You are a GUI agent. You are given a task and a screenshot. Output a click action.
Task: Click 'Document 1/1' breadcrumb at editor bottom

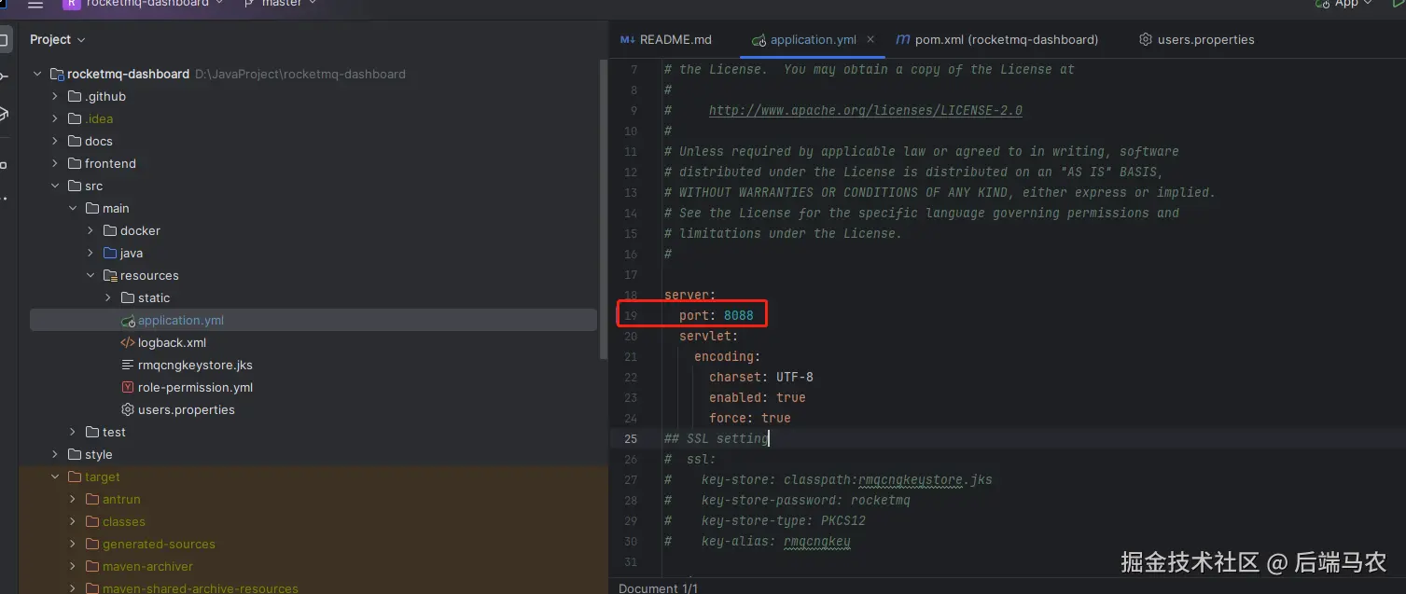(x=658, y=587)
